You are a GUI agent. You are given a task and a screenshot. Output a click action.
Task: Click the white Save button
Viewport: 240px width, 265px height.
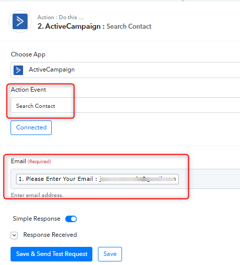coord(110,254)
